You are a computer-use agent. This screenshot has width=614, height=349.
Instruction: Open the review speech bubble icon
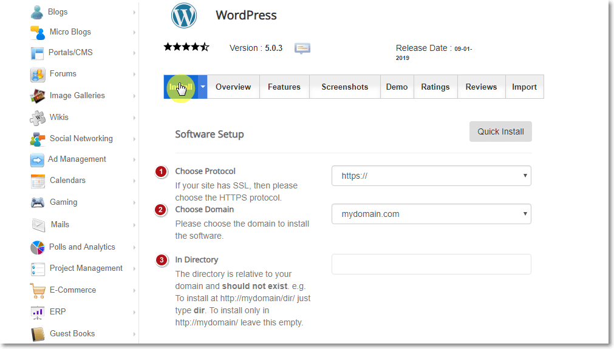tap(302, 48)
